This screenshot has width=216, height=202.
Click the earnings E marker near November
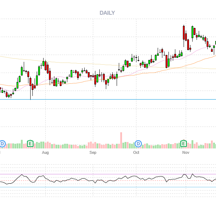184,144
